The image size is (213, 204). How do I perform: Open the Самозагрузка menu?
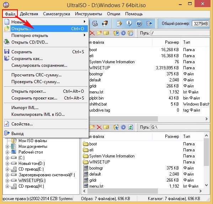pos(57,14)
